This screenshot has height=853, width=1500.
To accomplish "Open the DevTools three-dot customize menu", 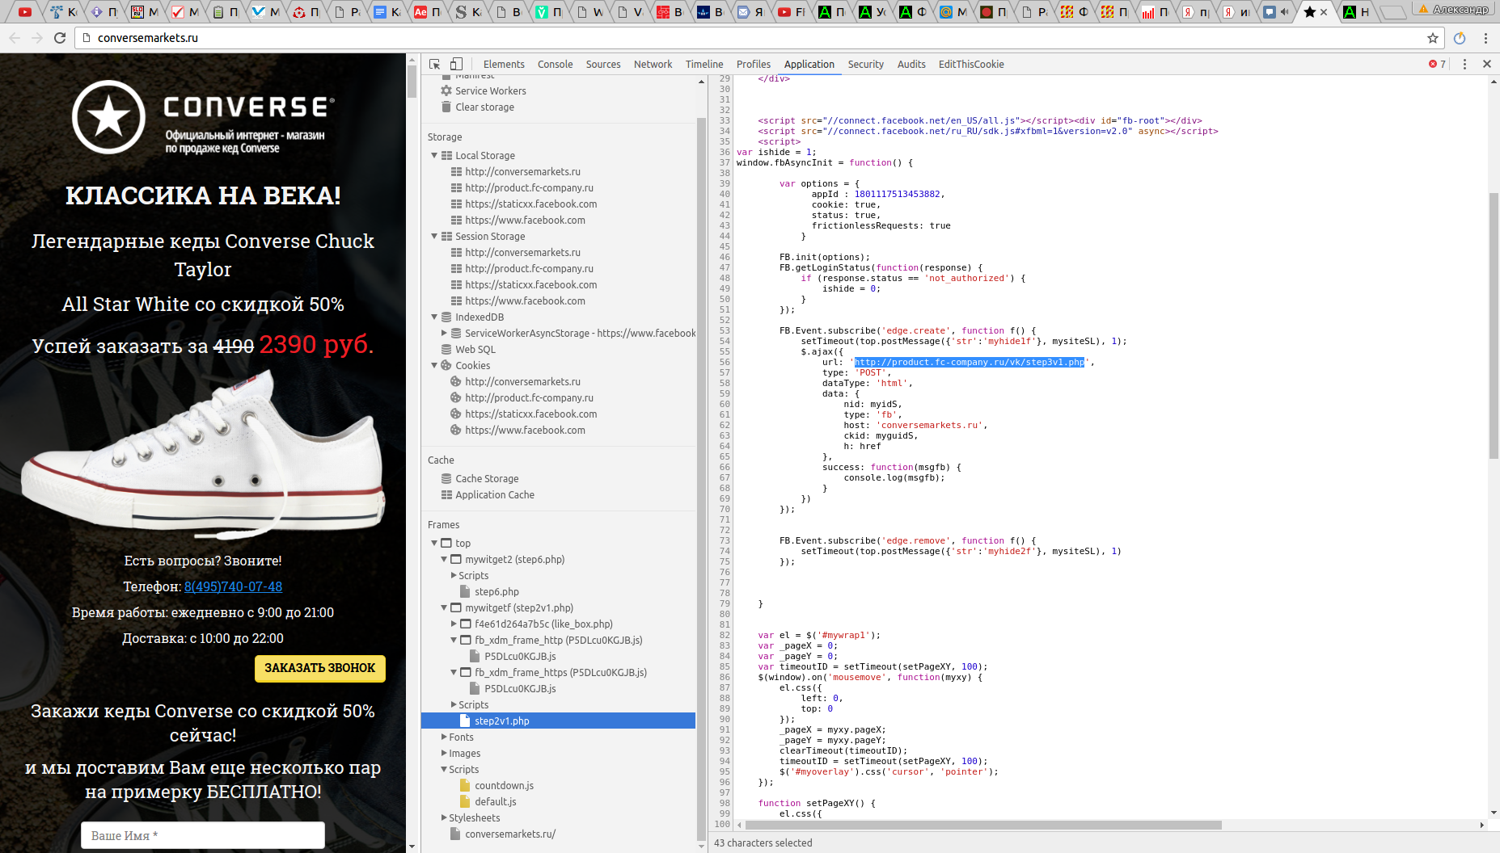I will click(1464, 64).
